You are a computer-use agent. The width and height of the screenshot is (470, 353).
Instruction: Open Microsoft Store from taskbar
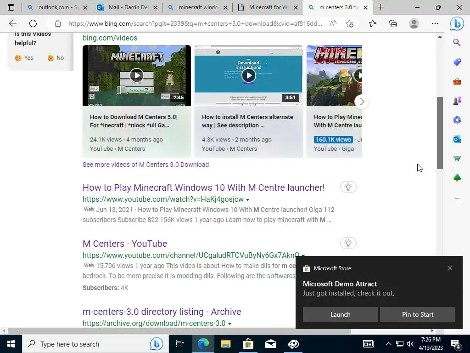click(x=248, y=344)
